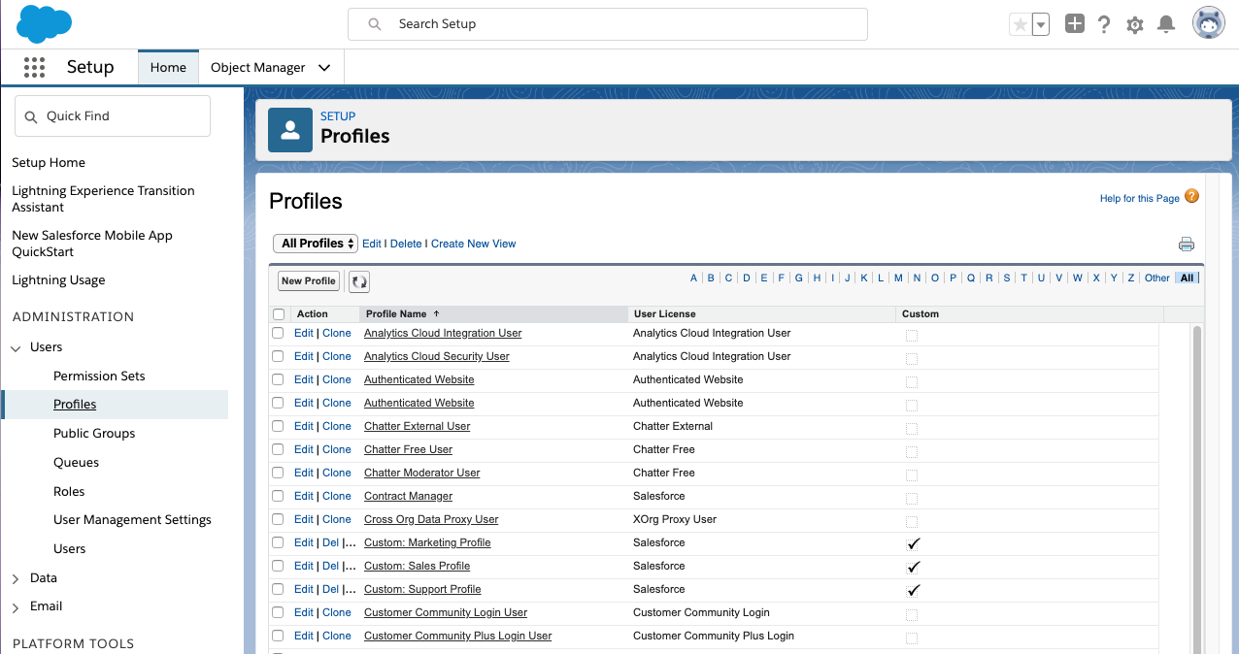Focus the Quick Find input
1239x654 pixels.
pos(113,115)
